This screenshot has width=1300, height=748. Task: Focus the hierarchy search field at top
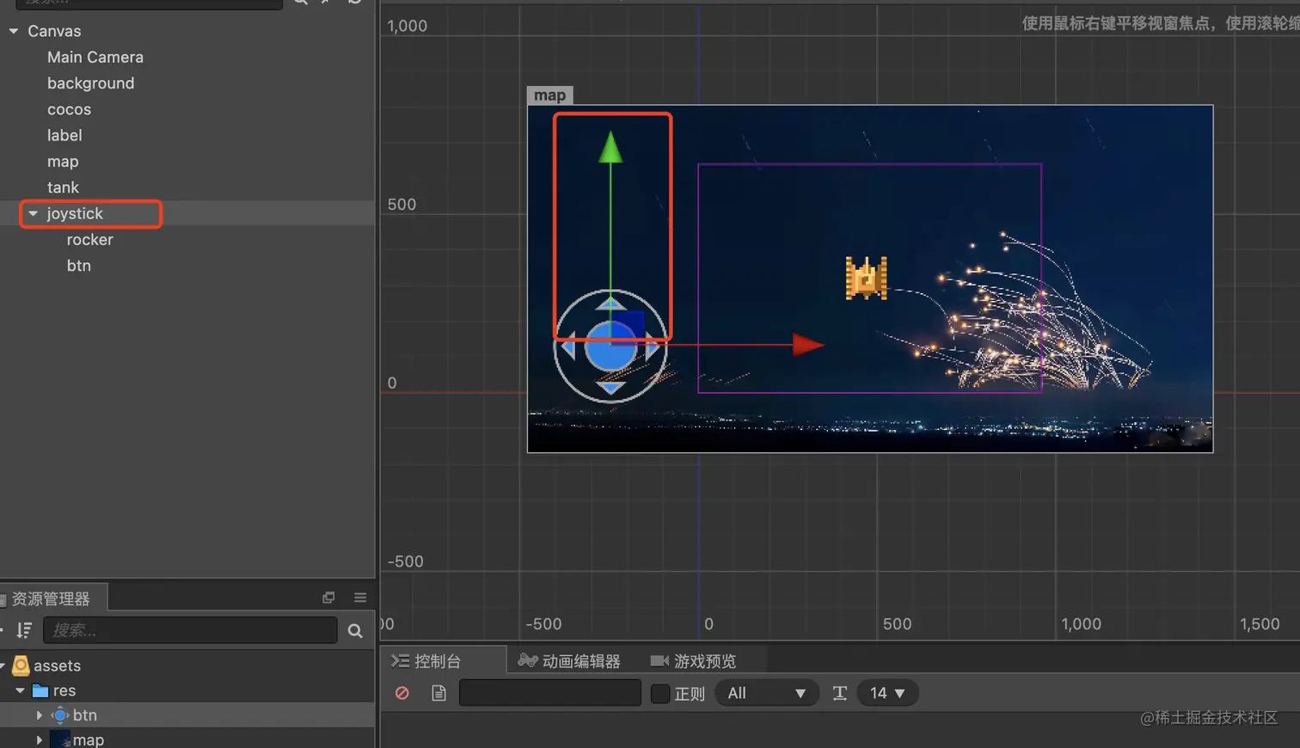pos(149,3)
